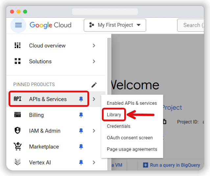Click the browser address bar
210x176 pixels.
(x=105, y=11)
